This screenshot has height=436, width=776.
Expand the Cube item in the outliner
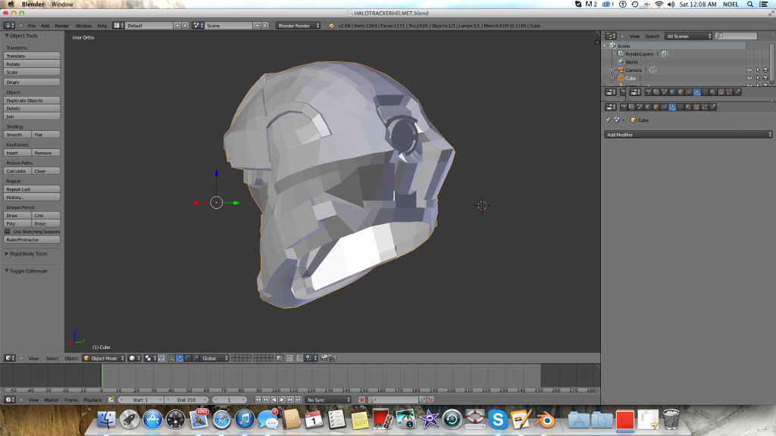tap(612, 78)
